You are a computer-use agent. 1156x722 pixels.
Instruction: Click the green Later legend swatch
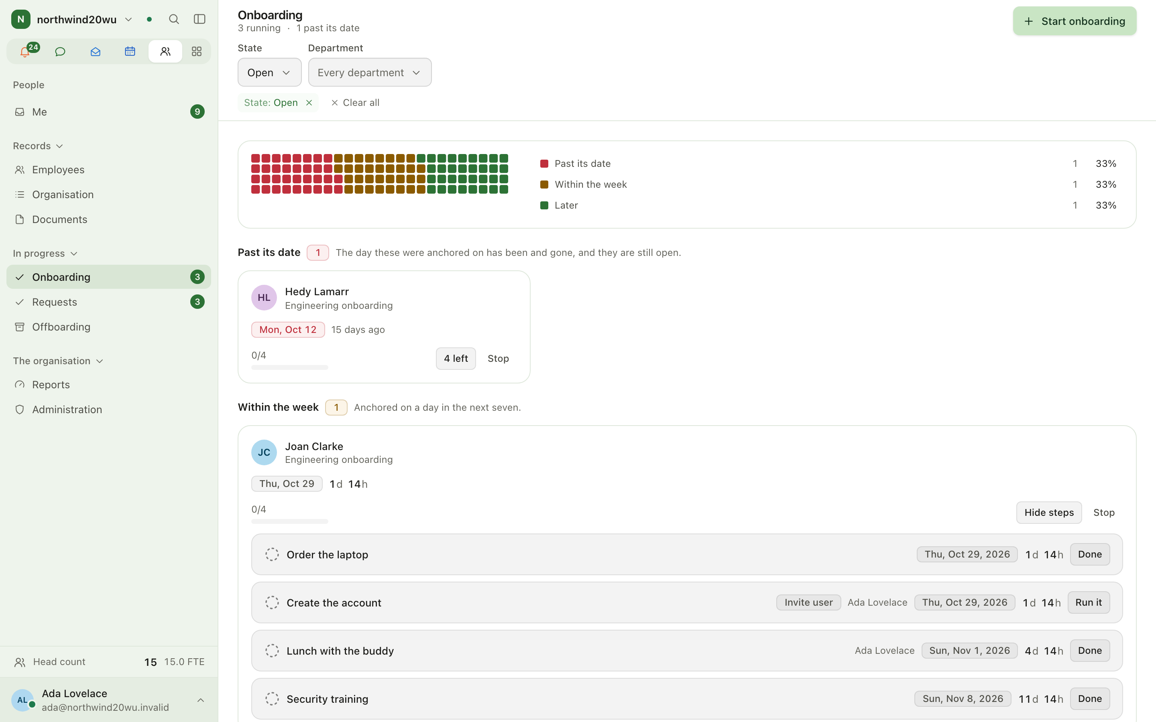coord(544,205)
